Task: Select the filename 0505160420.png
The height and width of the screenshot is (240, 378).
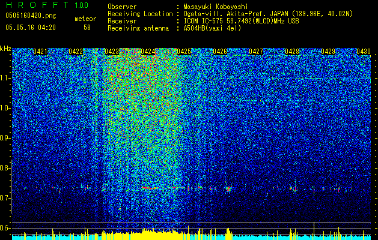Action: (31, 16)
